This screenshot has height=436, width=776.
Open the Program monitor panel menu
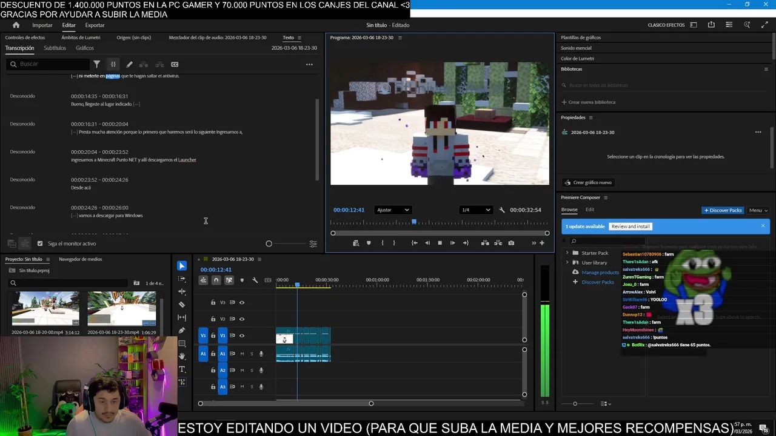pyautogui.click(x=400, y=38)
